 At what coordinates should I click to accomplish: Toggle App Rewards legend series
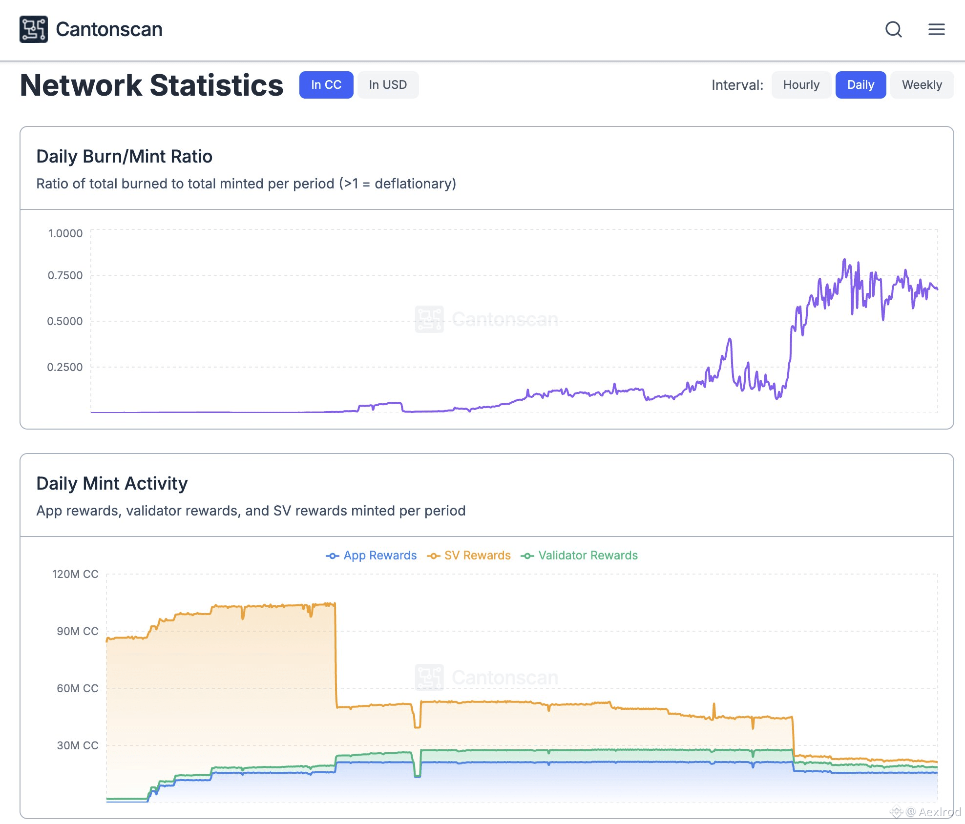(x=371, y=556)
